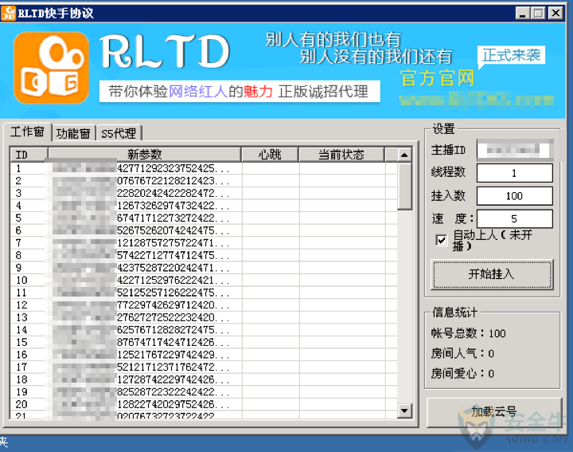Focus the 速度 input field
The image size is (573, 452).
(515, 219)
